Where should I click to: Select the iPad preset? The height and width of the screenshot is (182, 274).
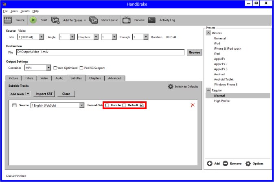(x=217, y=54)
